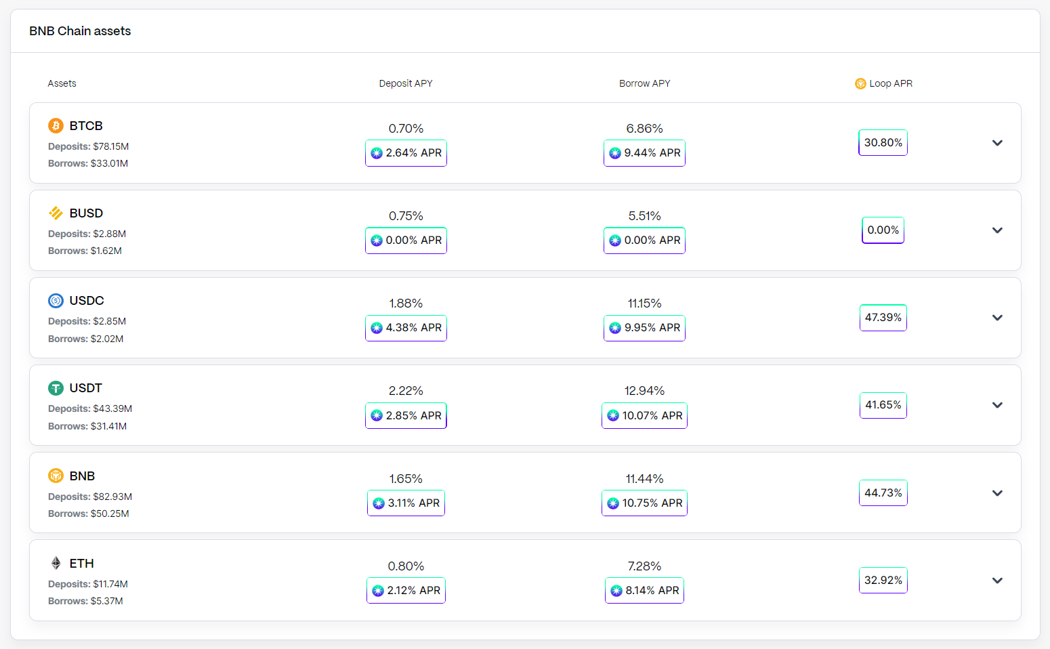Image resolution: width=1050 pixels, height=649 pixels.
Task: Click the BNB Chain assets heading
Action: [80, 31]
